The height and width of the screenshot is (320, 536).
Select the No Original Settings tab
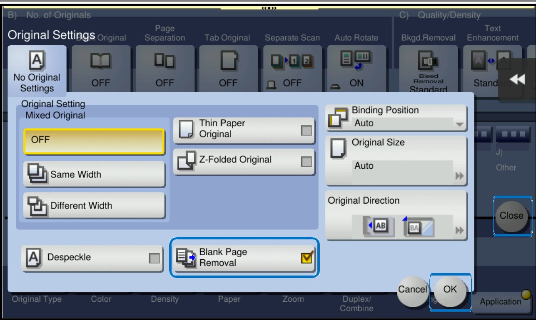point(37,71)
